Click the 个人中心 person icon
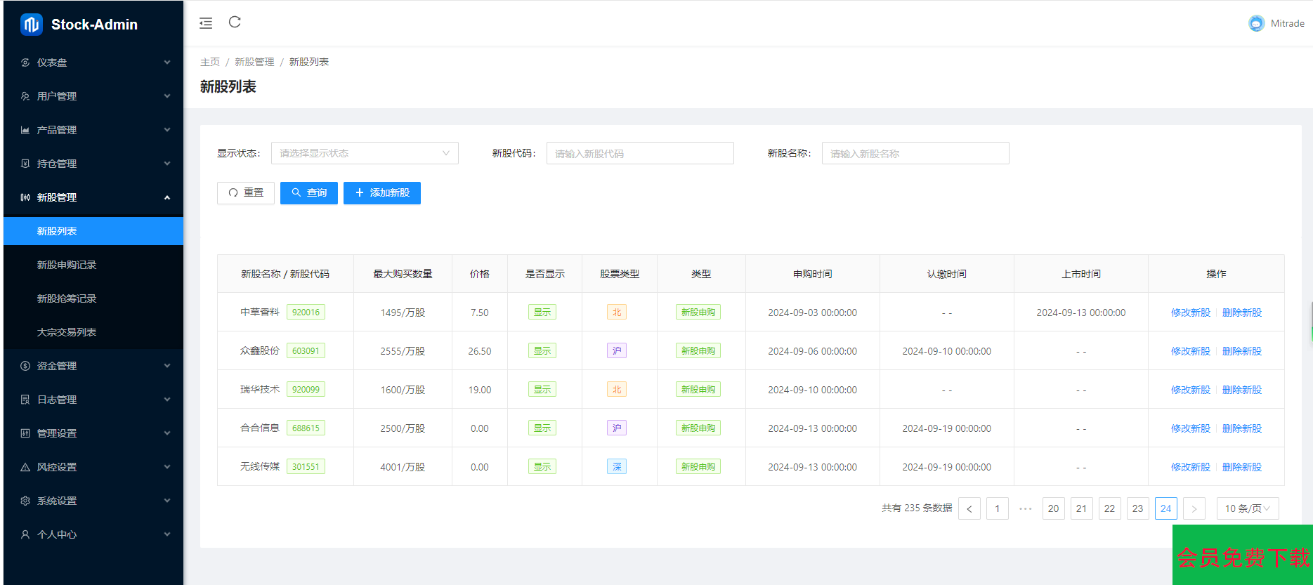1313x585 pixels. tap(25, 534)
